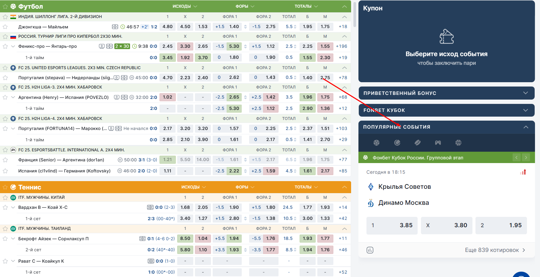Select the hockey puck icon in popular events
The height and width of the screenshot is (277, 540).
(418, 143)
